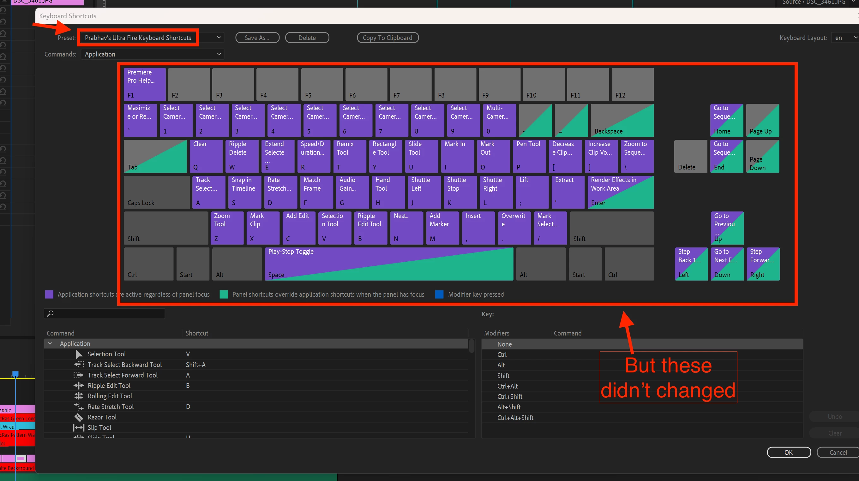859x481 pixels.
Task: Open the Preset dropdown
Action: (x=219, y=38)
